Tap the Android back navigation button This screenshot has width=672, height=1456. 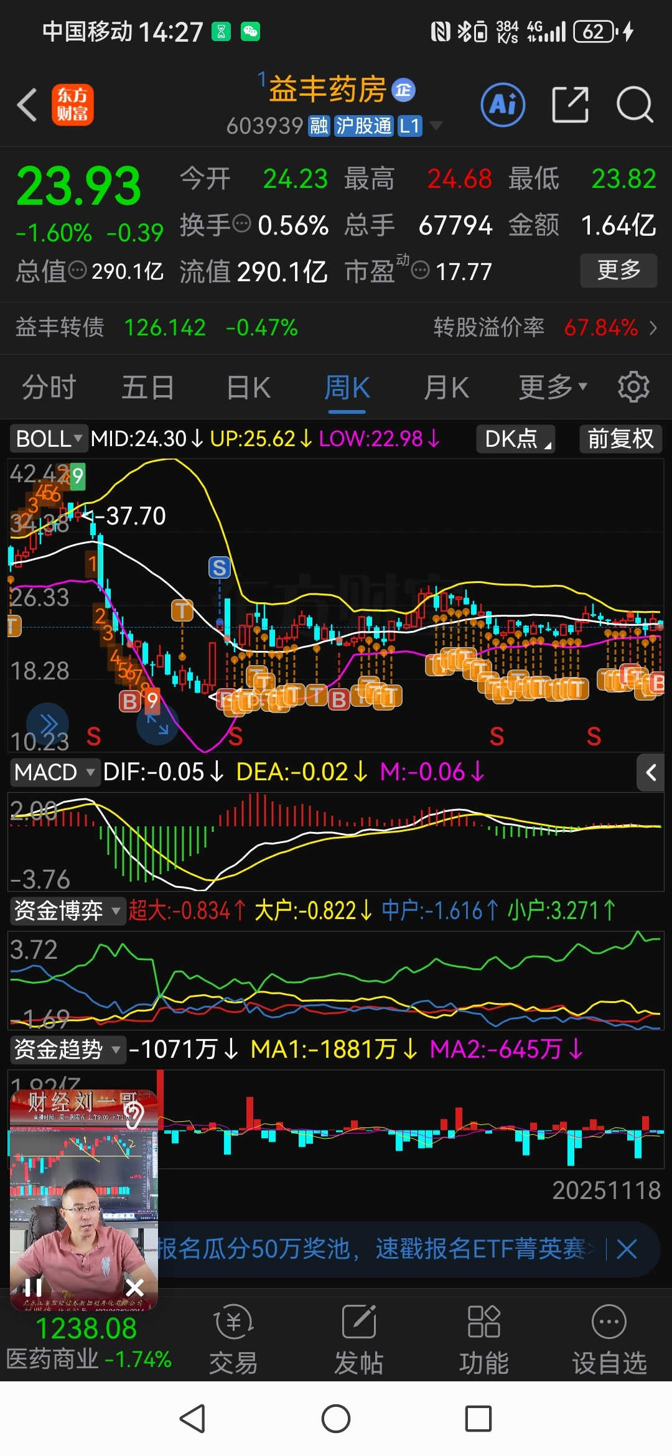point(192,1419)
